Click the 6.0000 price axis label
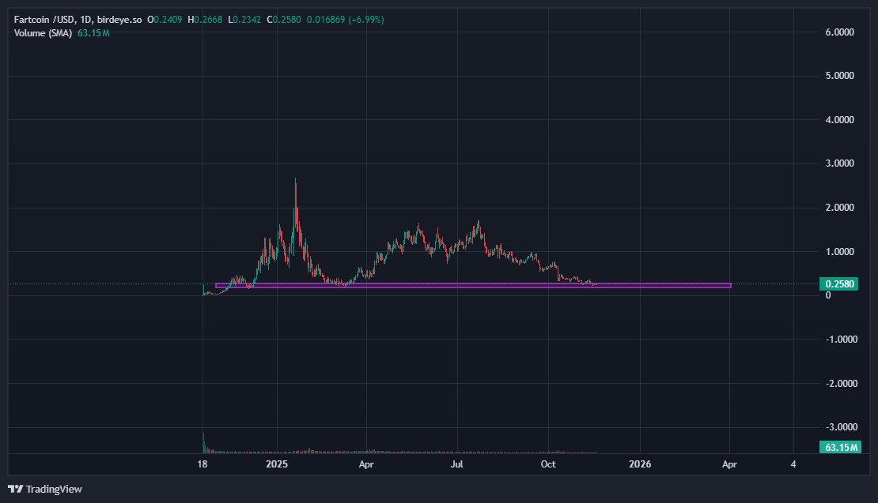The width and height of the screenshot is (878, 503). click(839, 32)
